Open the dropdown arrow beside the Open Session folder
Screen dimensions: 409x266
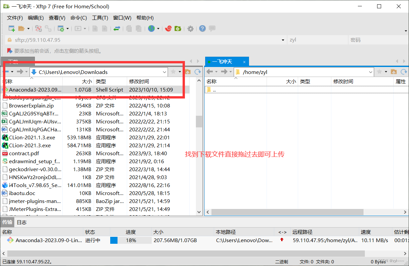(28, 29)
